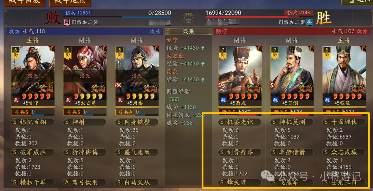Click the 秦 faction badge icon

click(x=309, y=22)
